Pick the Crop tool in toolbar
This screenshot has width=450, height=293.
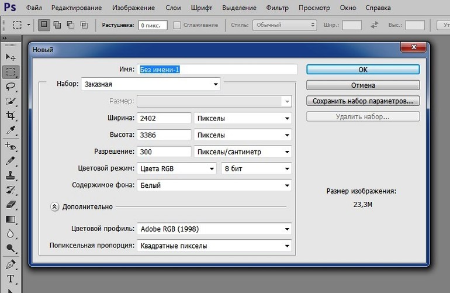[10, 116]
